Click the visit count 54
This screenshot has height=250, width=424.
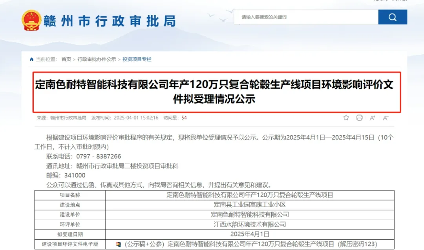click(x=184, y=118)
